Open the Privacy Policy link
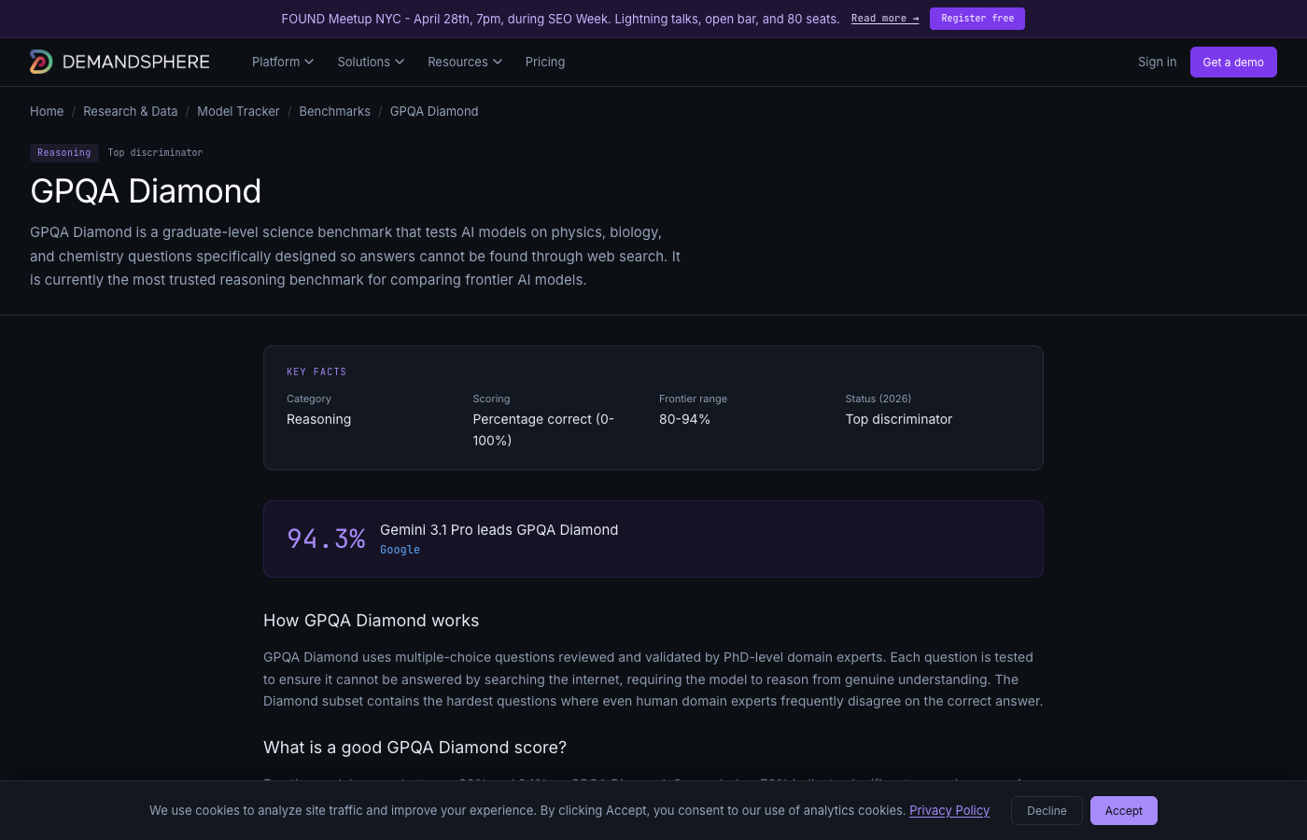Viewport: 1307px width, 840px height. [x=949, y=810]
